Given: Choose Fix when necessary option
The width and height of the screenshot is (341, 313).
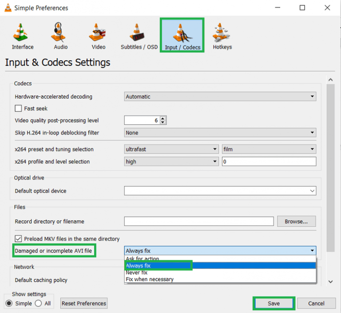Looking at the screenshot, I should [x=220, y=279].
